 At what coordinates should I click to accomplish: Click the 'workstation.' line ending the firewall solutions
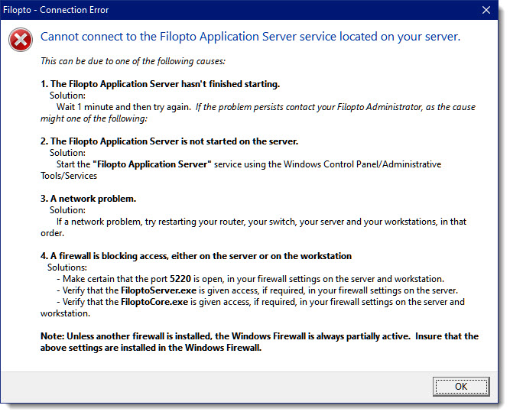[x=65, y=313]
